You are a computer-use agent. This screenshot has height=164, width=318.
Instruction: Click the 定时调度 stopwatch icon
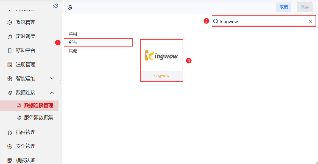pos(10,37)
